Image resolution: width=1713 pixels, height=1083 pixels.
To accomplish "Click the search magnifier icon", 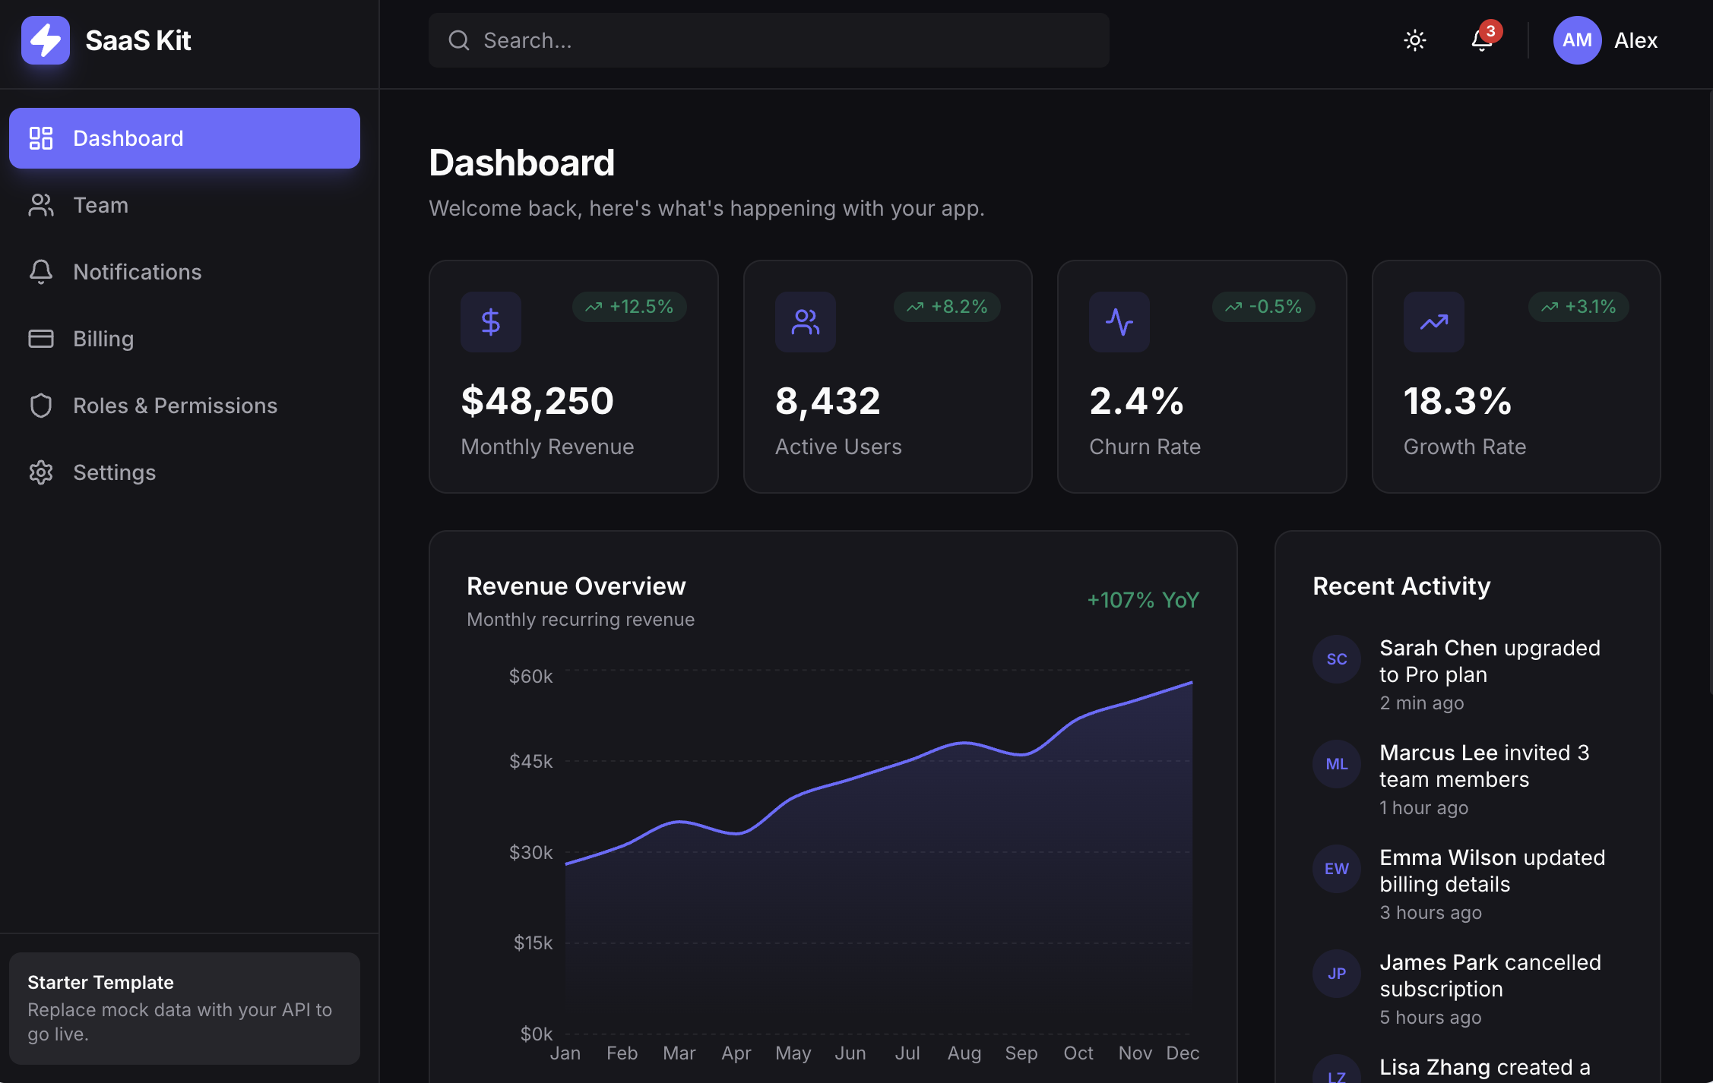I will click(x=458, y=40).
